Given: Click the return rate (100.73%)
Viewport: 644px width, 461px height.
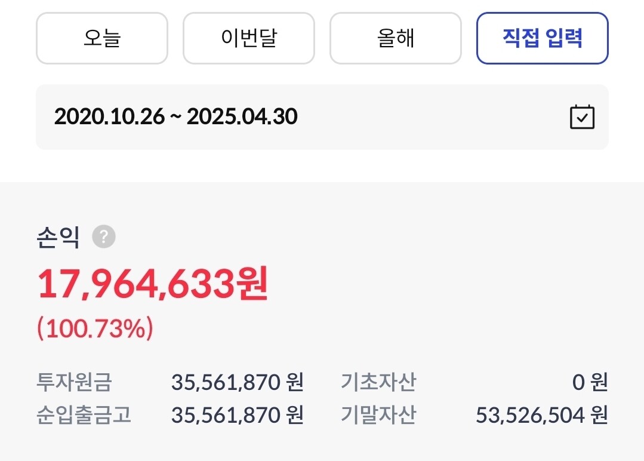Looking at the screenshot, I should pyautogui.click(x=95, y=328).
